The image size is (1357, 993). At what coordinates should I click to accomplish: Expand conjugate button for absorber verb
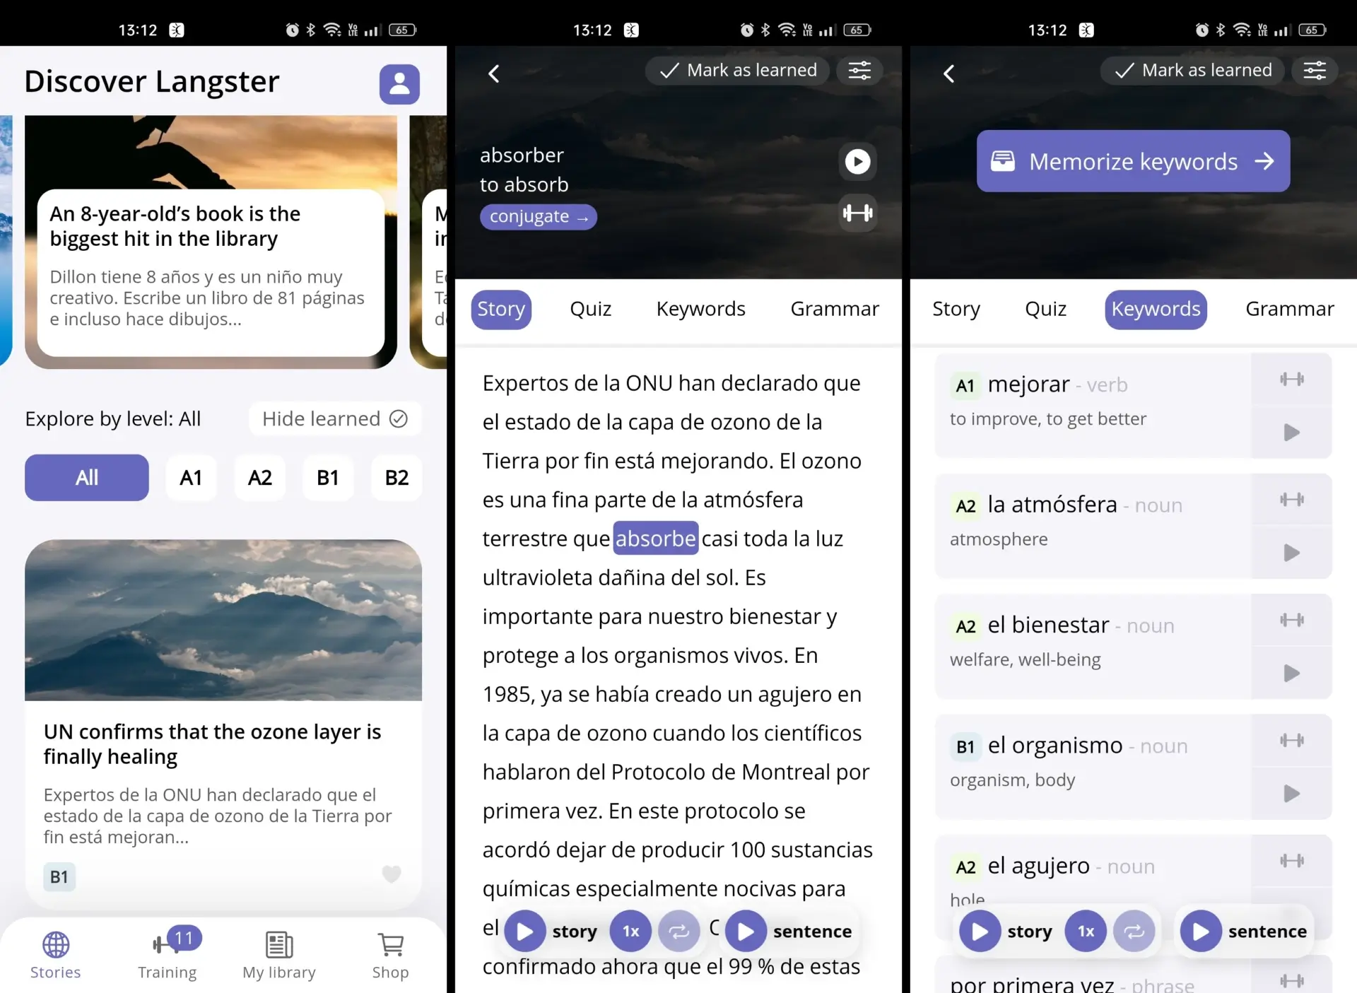click(539, 216)
